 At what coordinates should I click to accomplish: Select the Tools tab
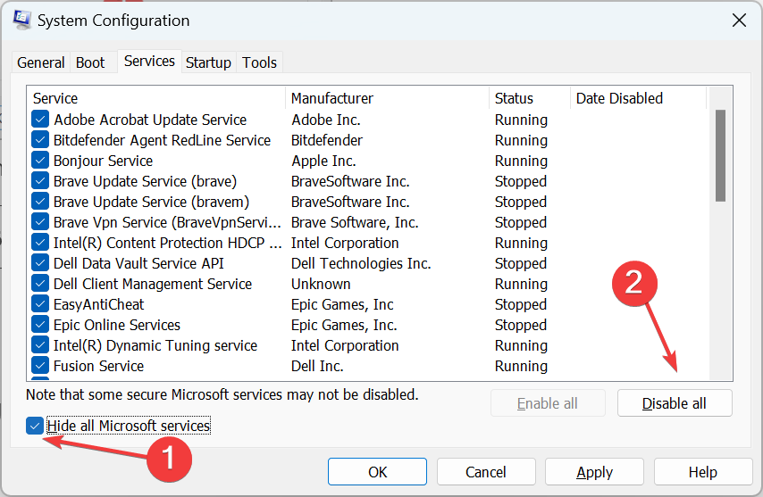pyautogui.click(x=260, y=62)
